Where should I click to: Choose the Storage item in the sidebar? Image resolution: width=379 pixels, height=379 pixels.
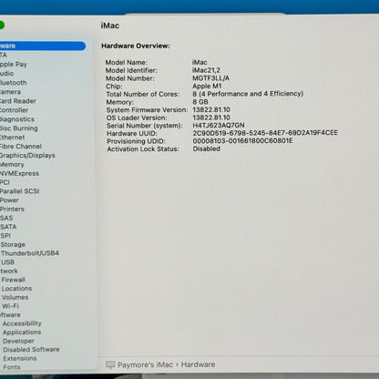tap(13, 244)
